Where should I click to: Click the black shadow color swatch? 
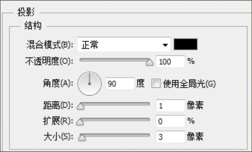(x=186, y=44)
